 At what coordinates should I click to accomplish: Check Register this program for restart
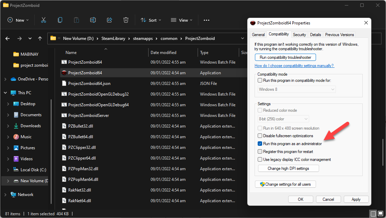click(260, 151)
